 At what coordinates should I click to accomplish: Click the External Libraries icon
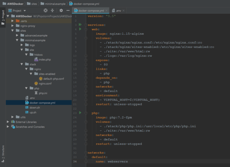(x=13, y=122)
